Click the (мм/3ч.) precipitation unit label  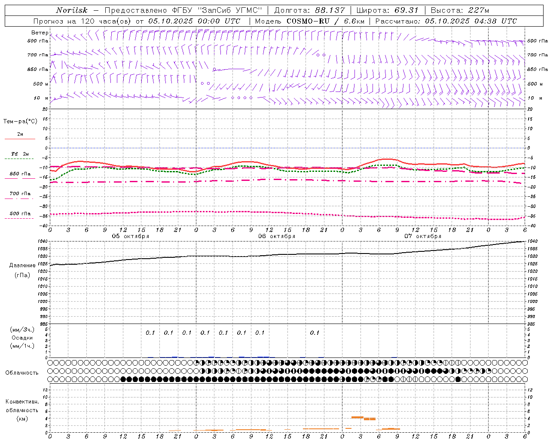(22, 330)
